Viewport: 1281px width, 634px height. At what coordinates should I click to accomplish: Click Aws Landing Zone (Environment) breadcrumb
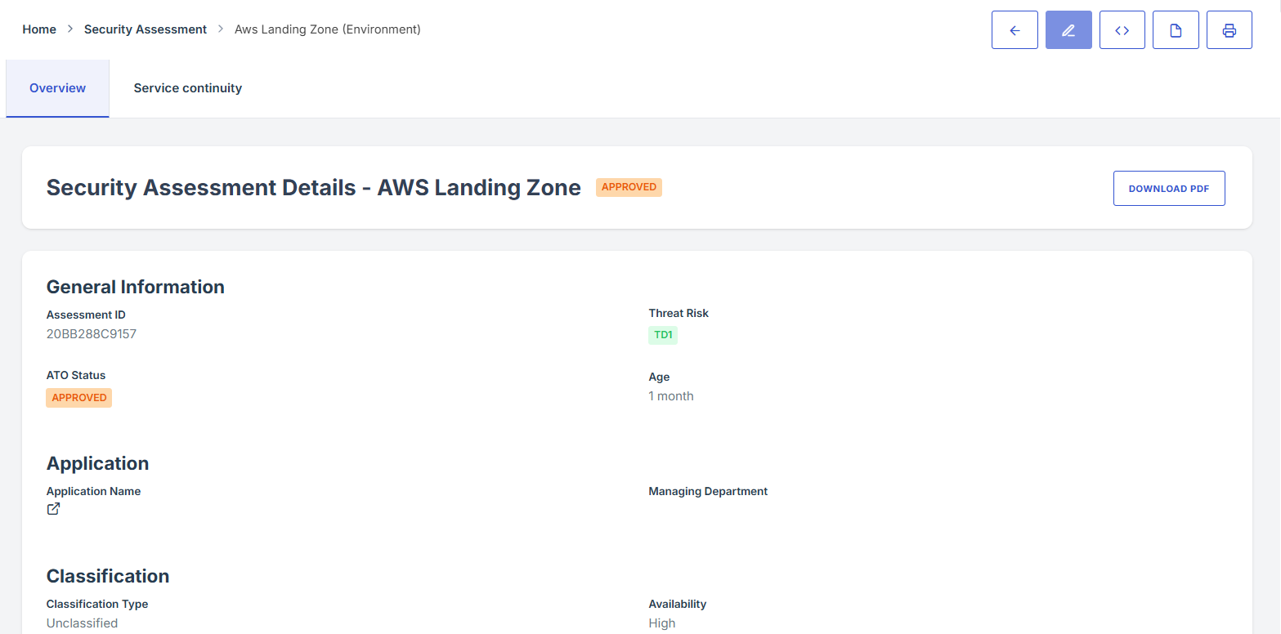pyautogui.click(x=327, y=29)
